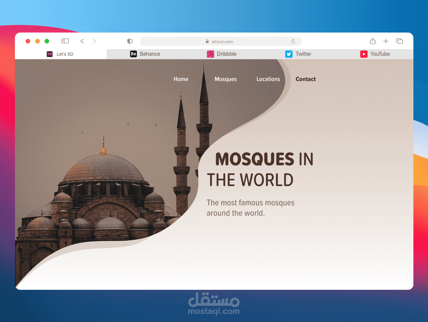Switch to the Let's XD tab
The height and width of the screenshot is (322, 428).
point(61,54)
